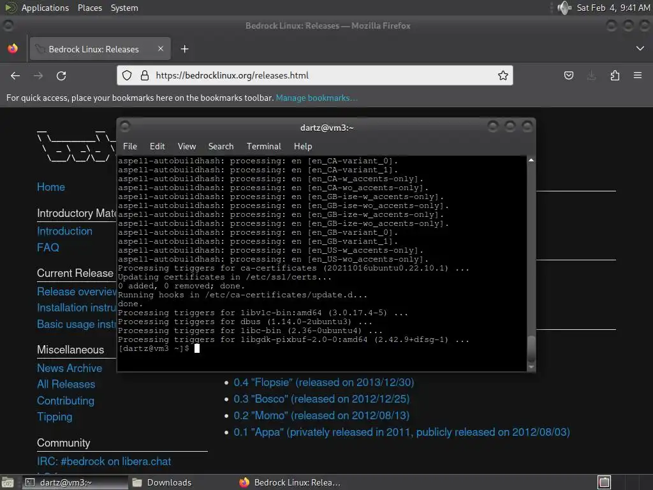Screen dimensions: 653x490
Task: Open terminal Edit menu
Action: [x=158, y=146]
